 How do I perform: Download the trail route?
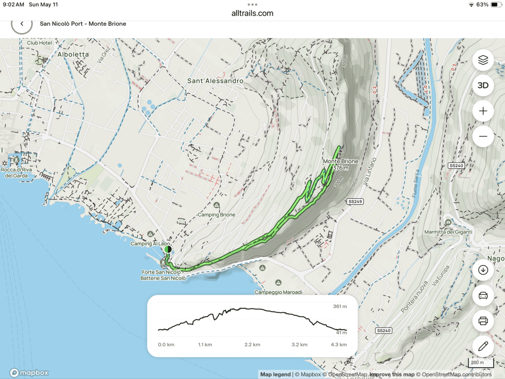point(483,270)
